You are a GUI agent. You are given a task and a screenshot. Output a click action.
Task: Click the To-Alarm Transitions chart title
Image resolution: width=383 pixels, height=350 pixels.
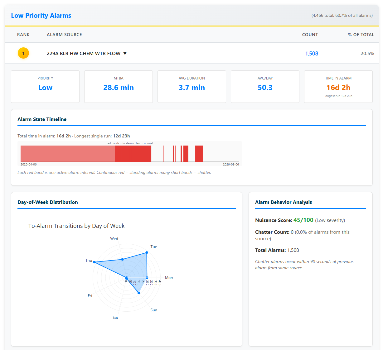(x=76, y=226)
